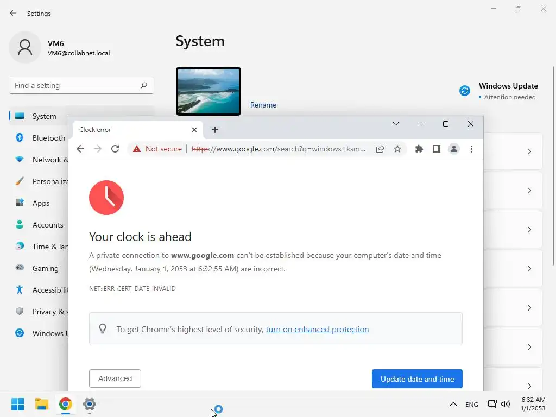Open Chrome profile avatar
This screenshot has height=417, width=556.
point(454,149)
